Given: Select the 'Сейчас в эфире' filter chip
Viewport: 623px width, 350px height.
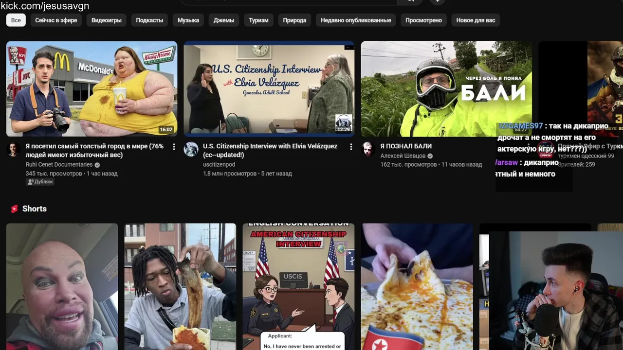Looking at the screenshot, I should tap(56, 20).
